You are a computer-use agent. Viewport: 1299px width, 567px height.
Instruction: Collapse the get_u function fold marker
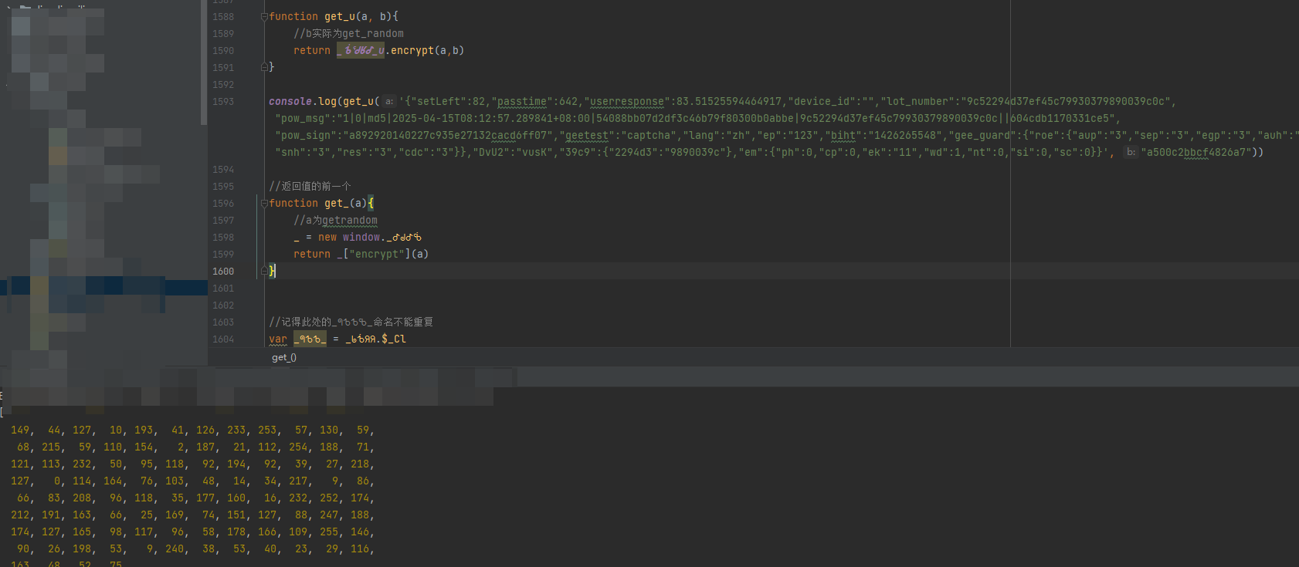[x=264, y=17]
